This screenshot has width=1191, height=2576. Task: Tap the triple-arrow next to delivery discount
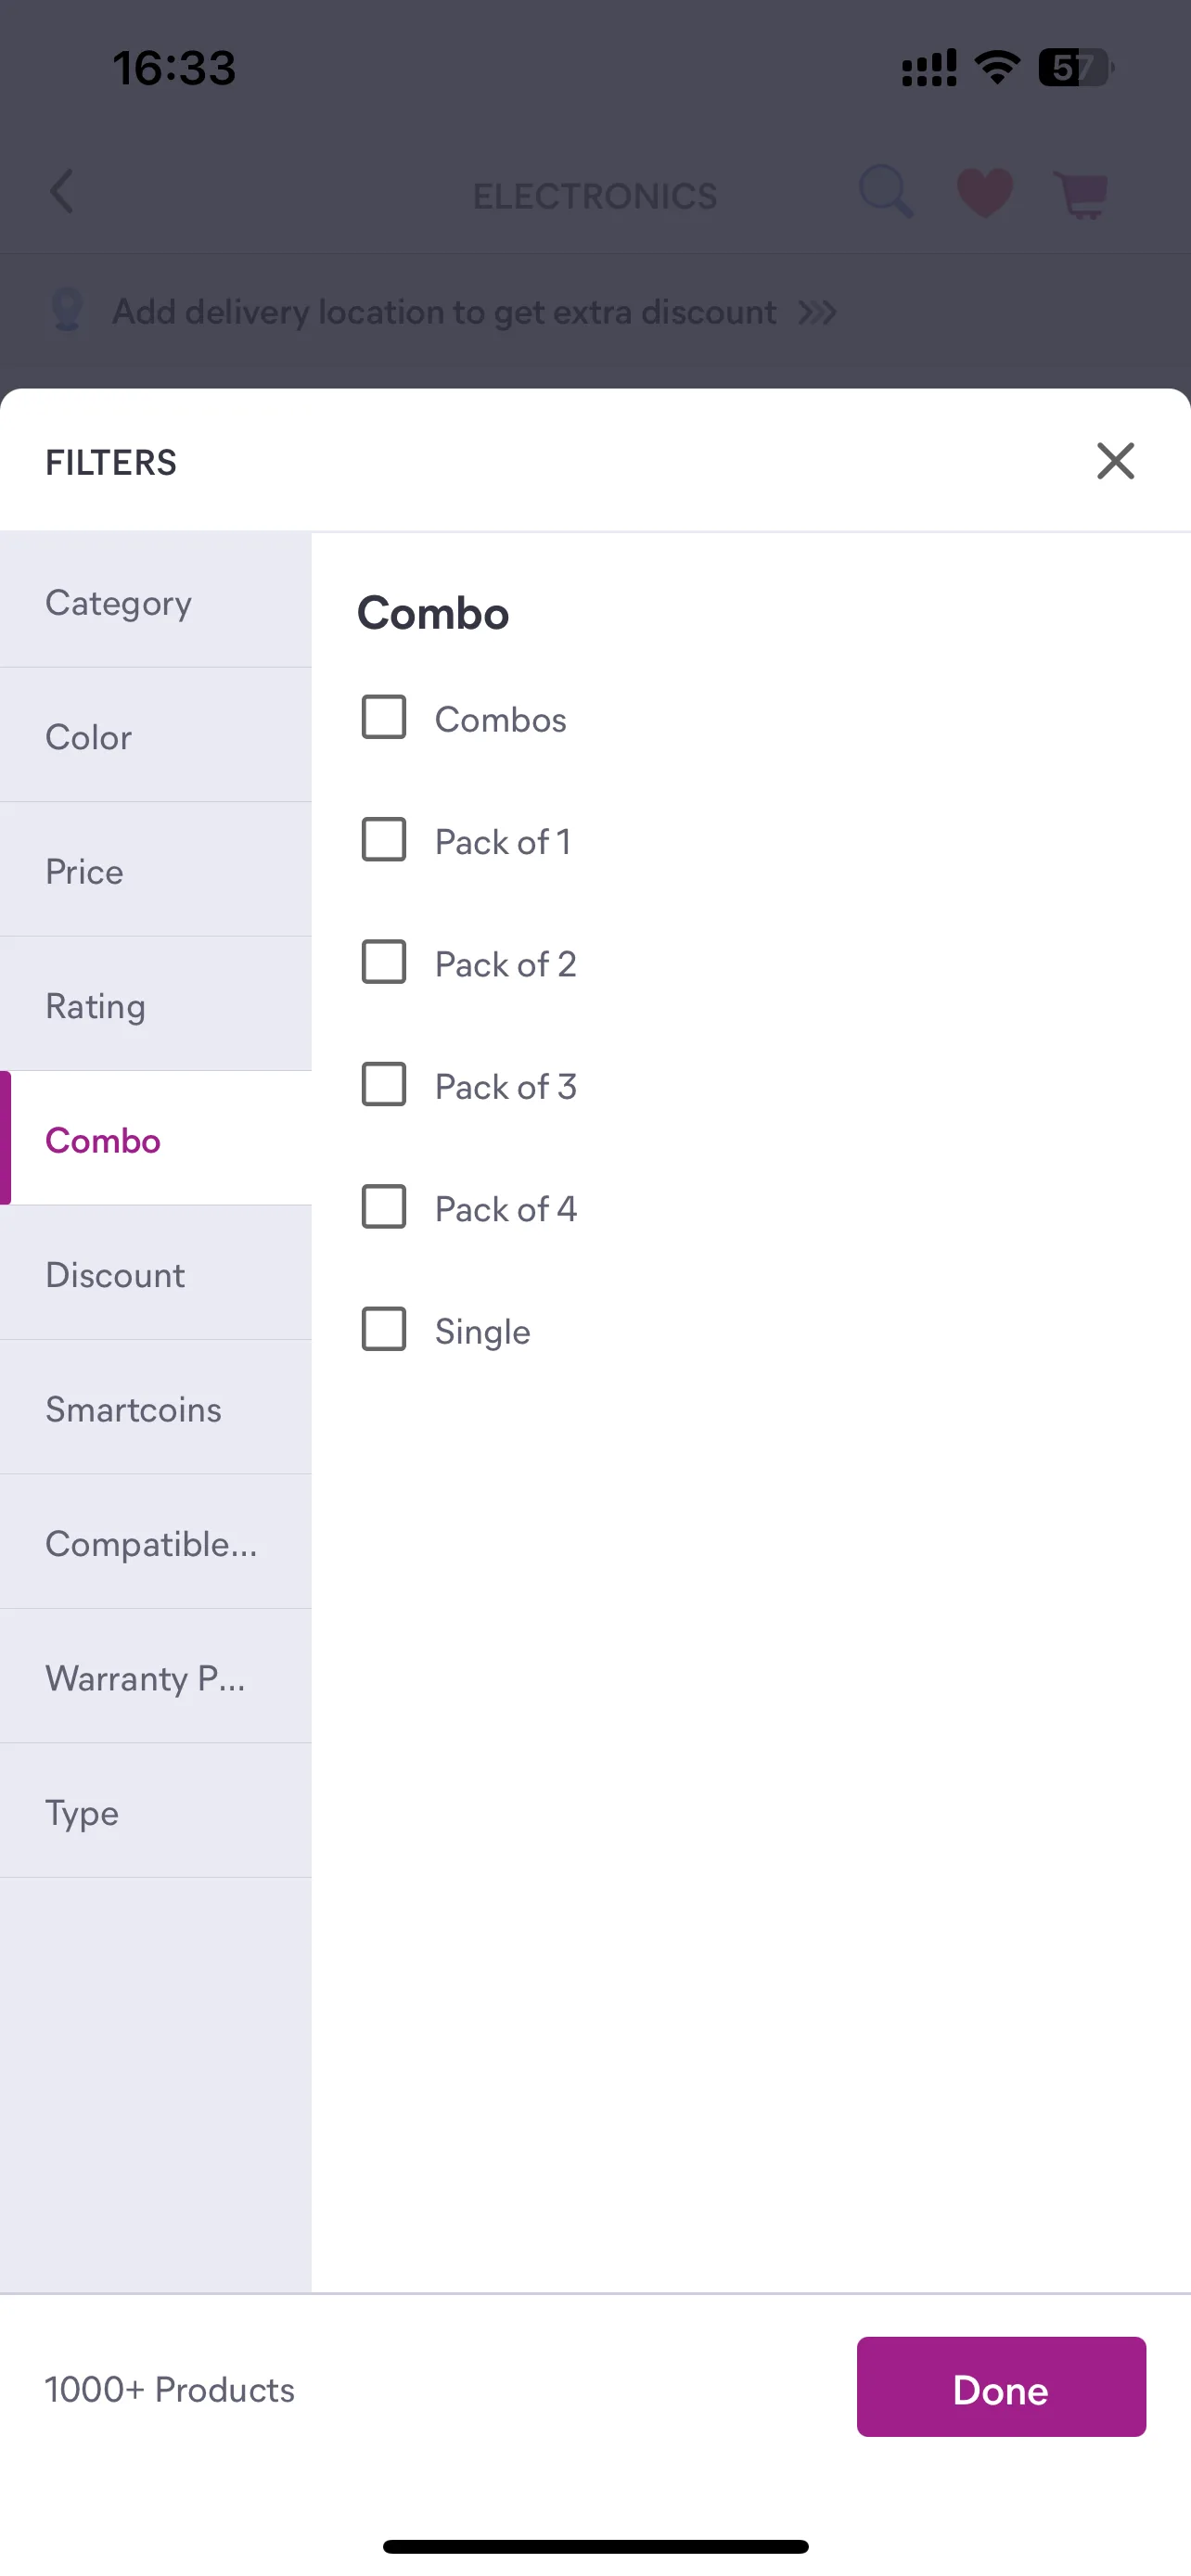coord(817,313)
